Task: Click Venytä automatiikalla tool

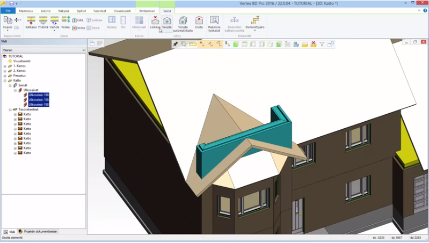Action: 183,23
